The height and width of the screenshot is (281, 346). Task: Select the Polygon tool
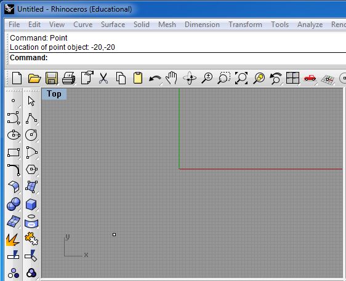[31, 169]
